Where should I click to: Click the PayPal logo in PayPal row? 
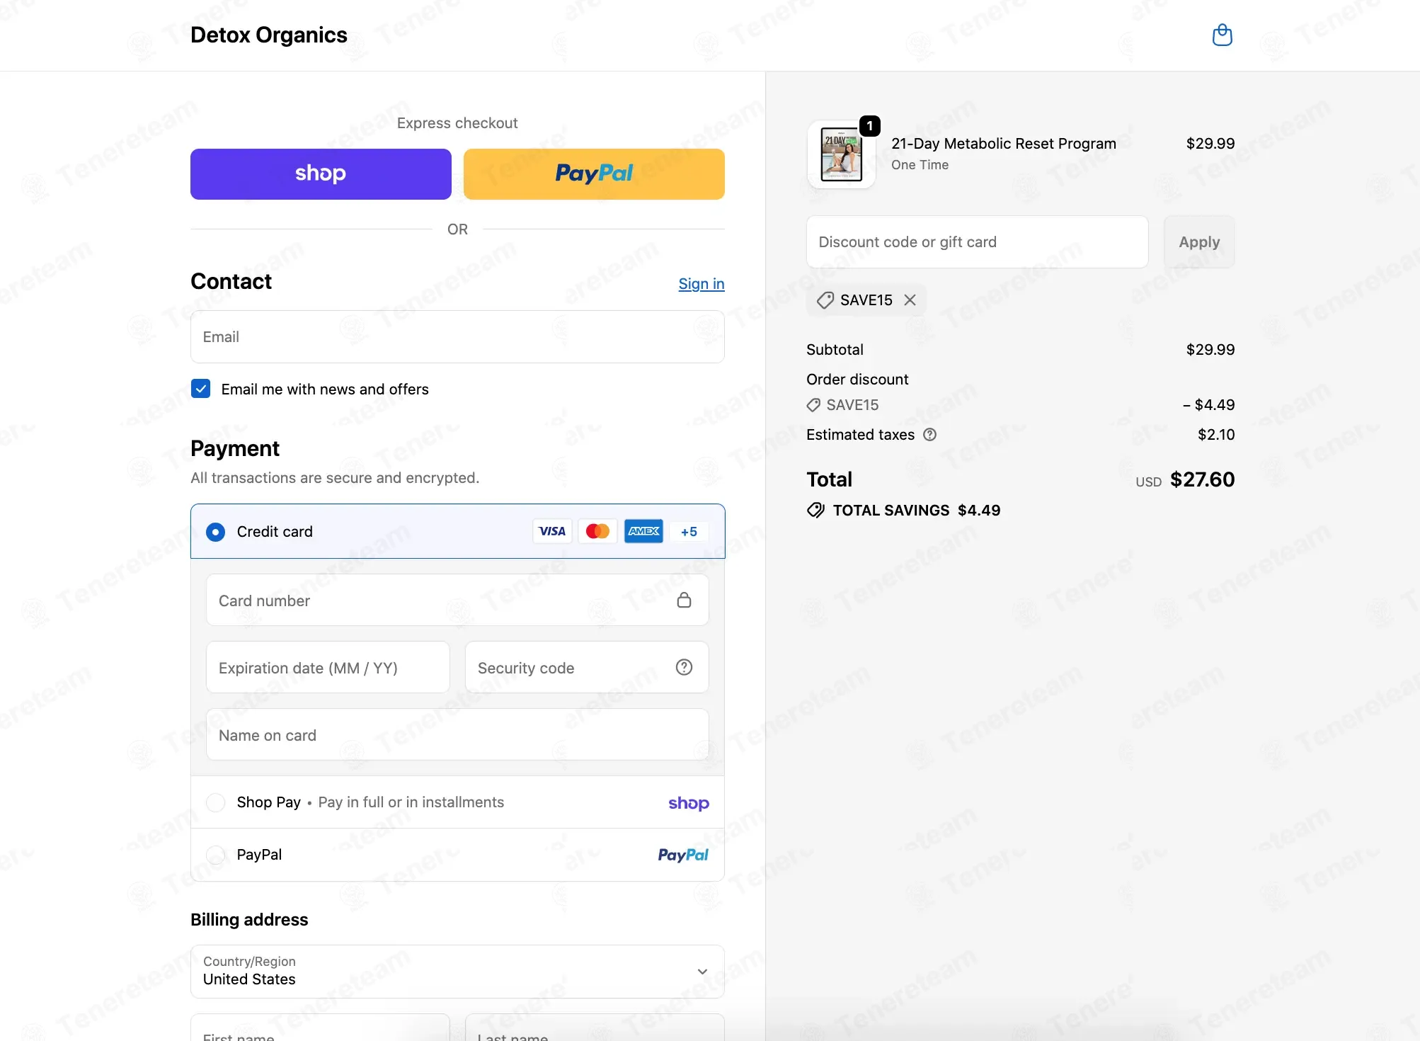click(x=683, y=855)
